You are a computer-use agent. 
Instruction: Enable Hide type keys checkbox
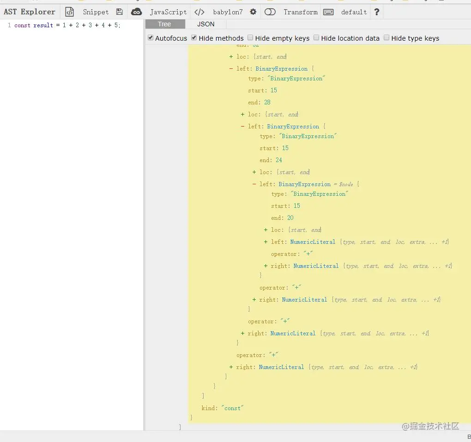(x=386, y=37)
